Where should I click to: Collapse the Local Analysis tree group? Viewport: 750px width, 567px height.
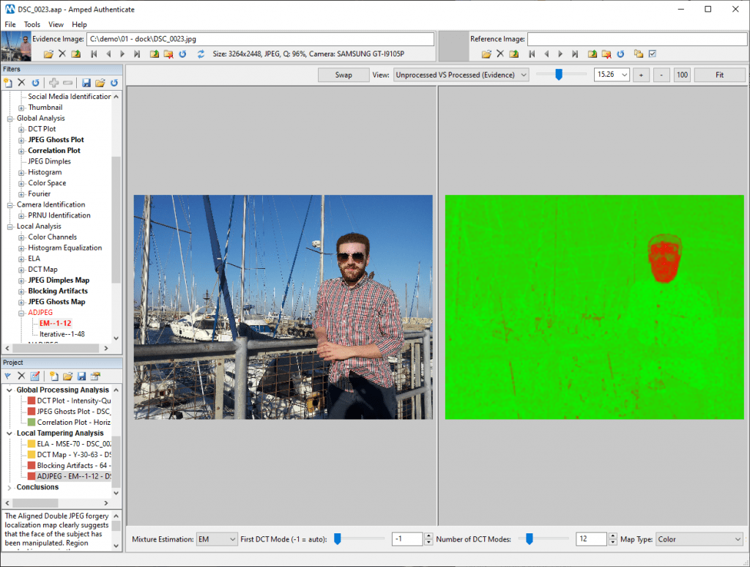10,226
